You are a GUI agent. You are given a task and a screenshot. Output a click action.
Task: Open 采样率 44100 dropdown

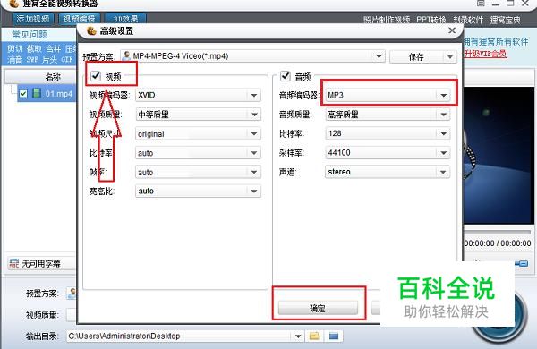tap(388, 153)
